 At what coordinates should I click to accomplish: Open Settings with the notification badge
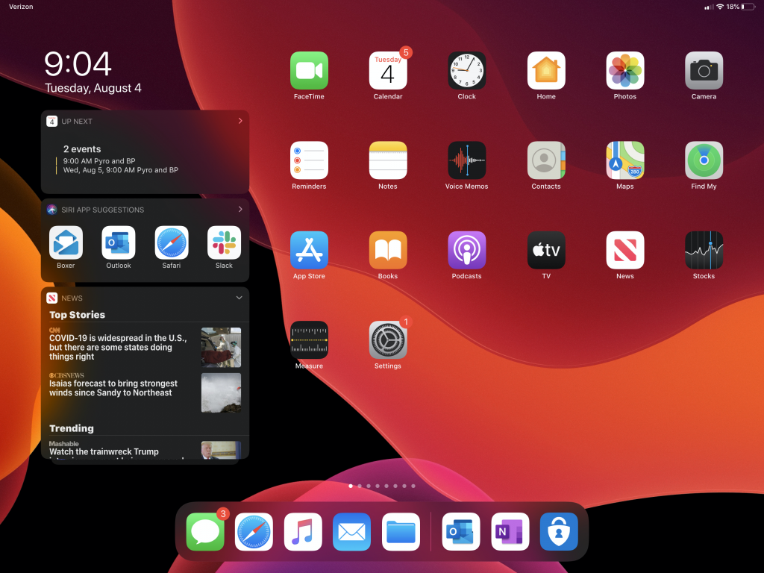(x=388, y=340)
